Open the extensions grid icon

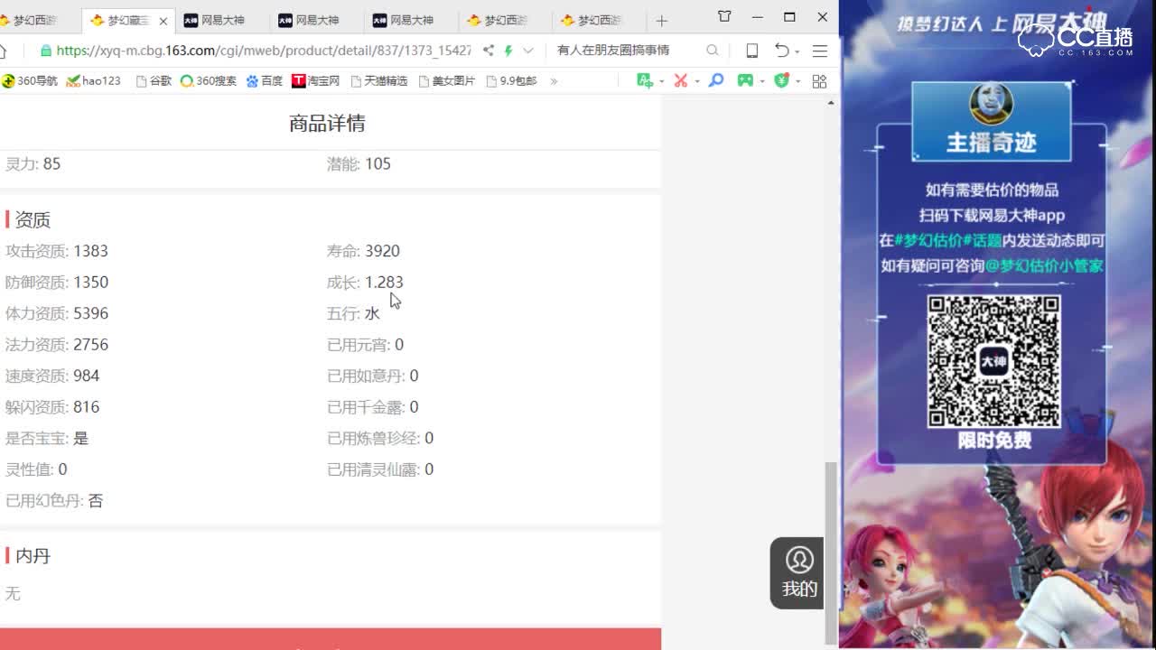(x=819, y=81)
